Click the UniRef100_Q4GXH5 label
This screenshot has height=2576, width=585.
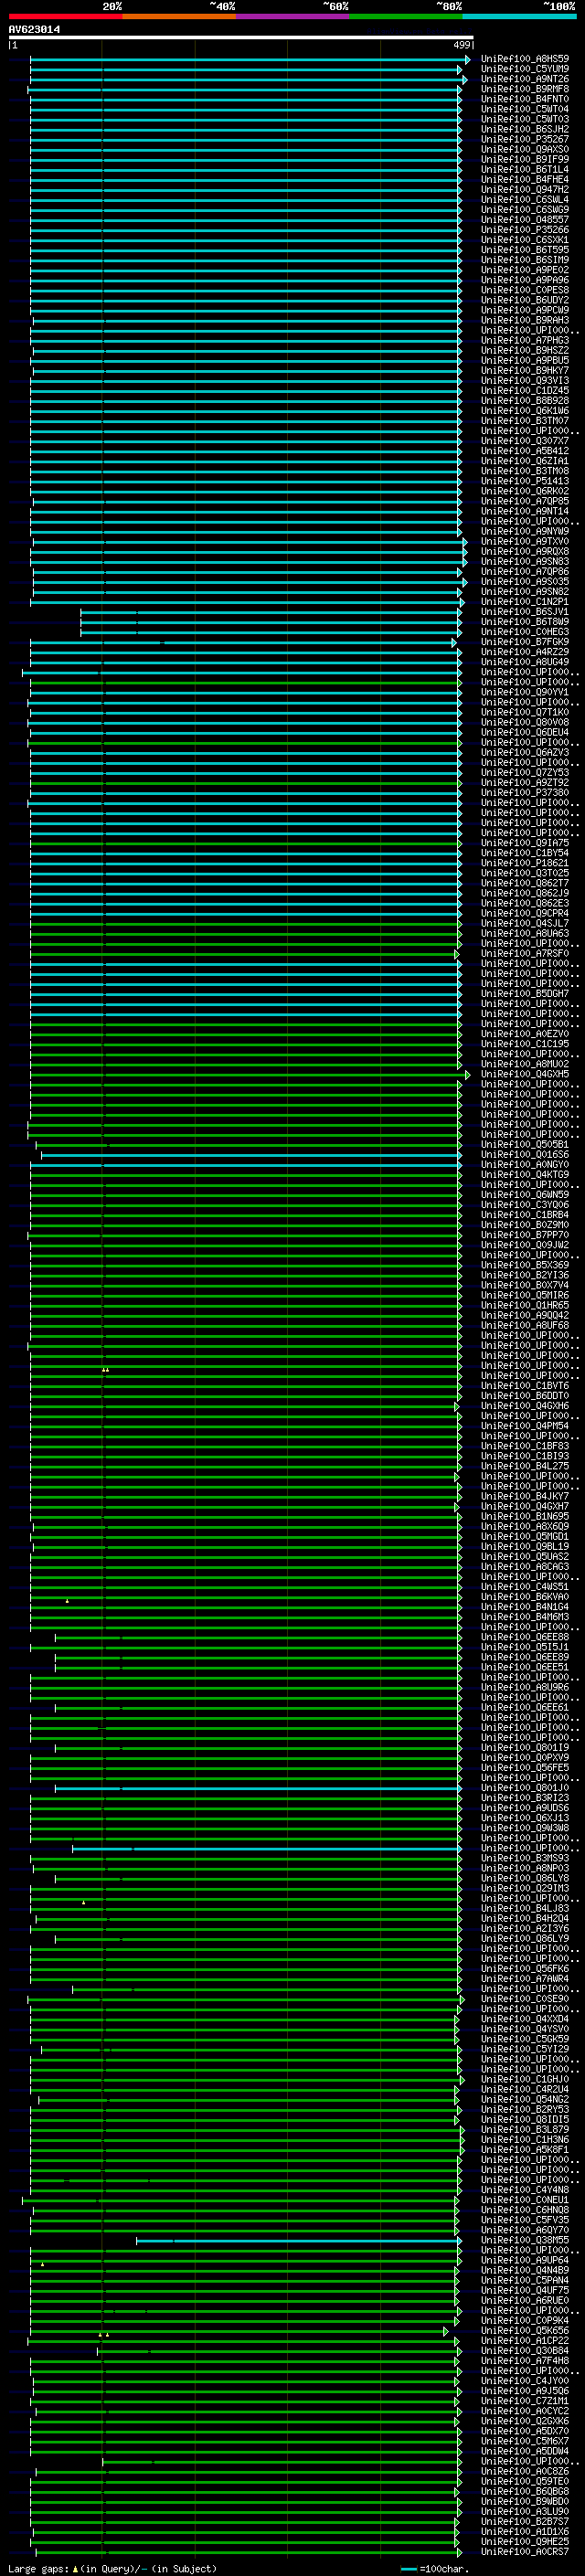[x=525, y=1074]
